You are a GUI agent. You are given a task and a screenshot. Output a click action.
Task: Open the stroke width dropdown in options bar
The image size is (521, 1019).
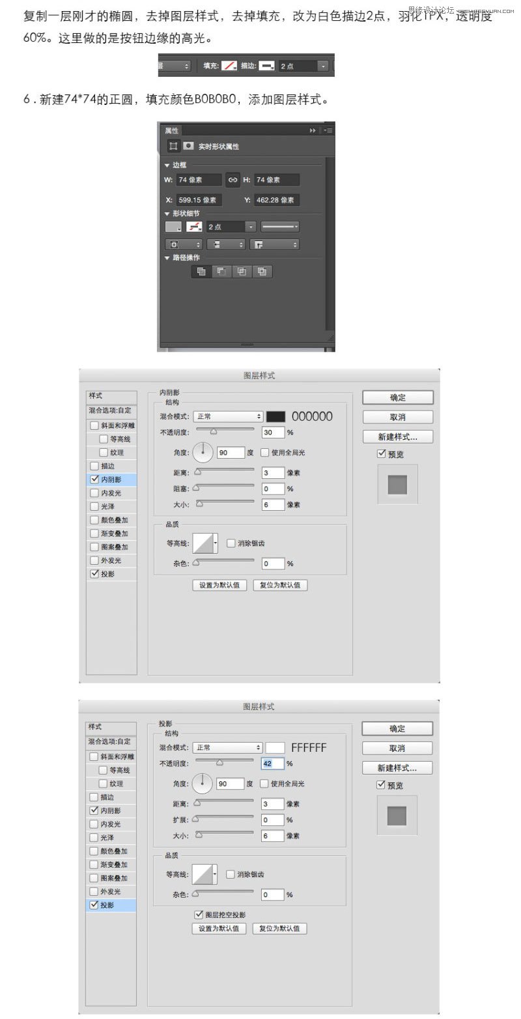pos(323,66)
